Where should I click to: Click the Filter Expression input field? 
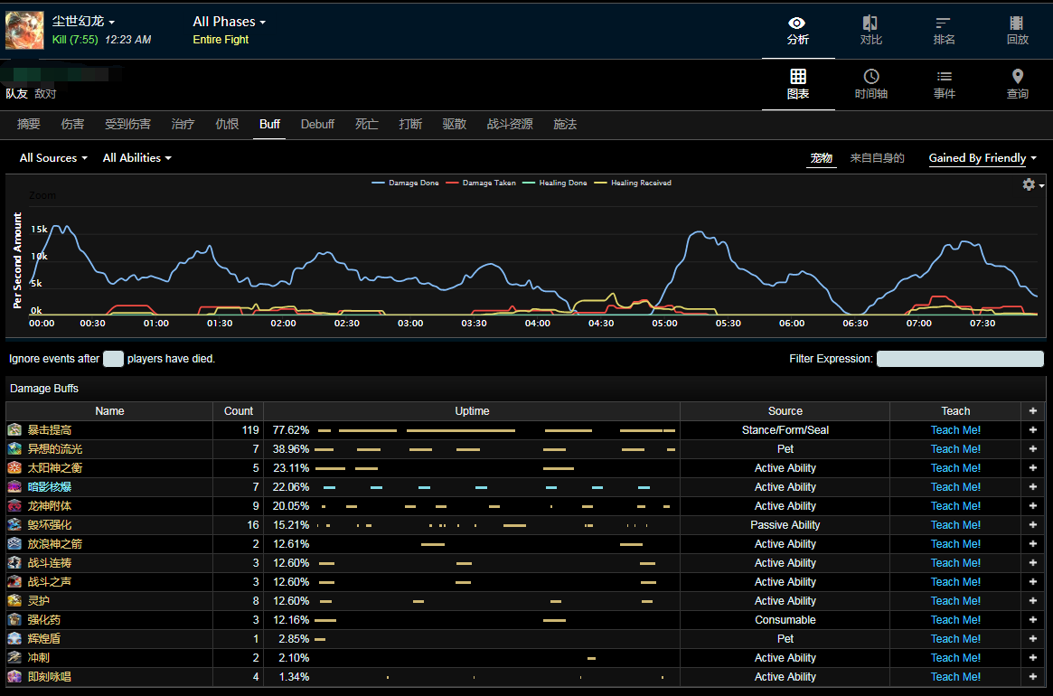pos(960,359)
